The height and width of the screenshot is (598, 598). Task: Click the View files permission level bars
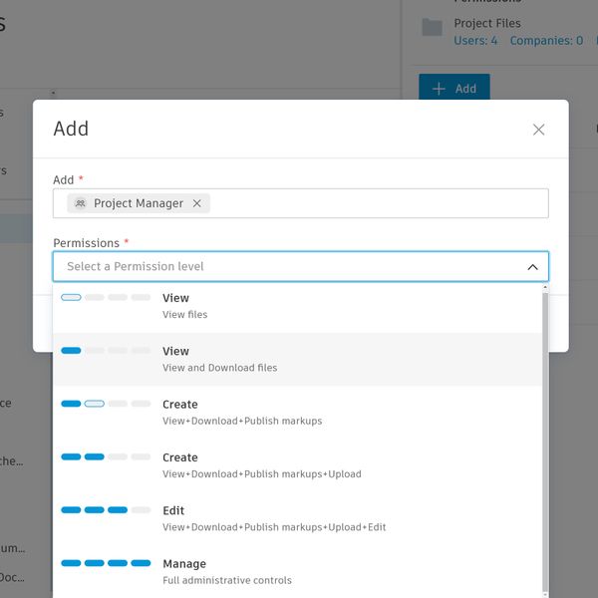pos(106,297)
